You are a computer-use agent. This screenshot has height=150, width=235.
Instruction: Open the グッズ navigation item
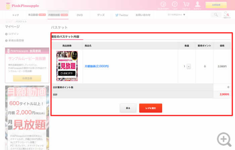(101, 15)
